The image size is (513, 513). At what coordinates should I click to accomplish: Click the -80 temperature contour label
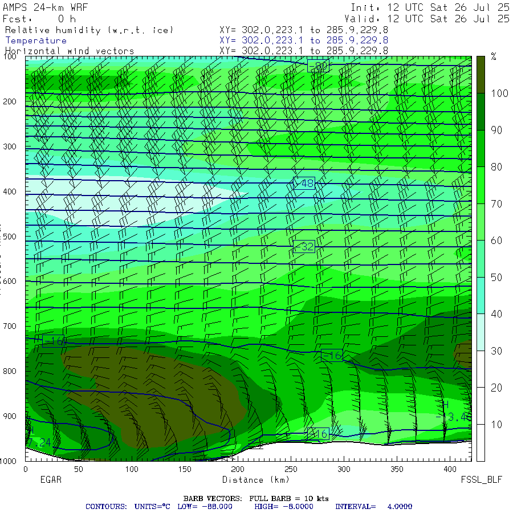pos(318,66)
